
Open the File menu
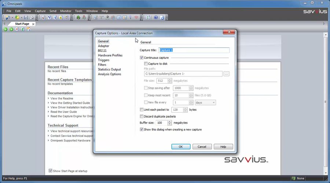pos(9,11)
